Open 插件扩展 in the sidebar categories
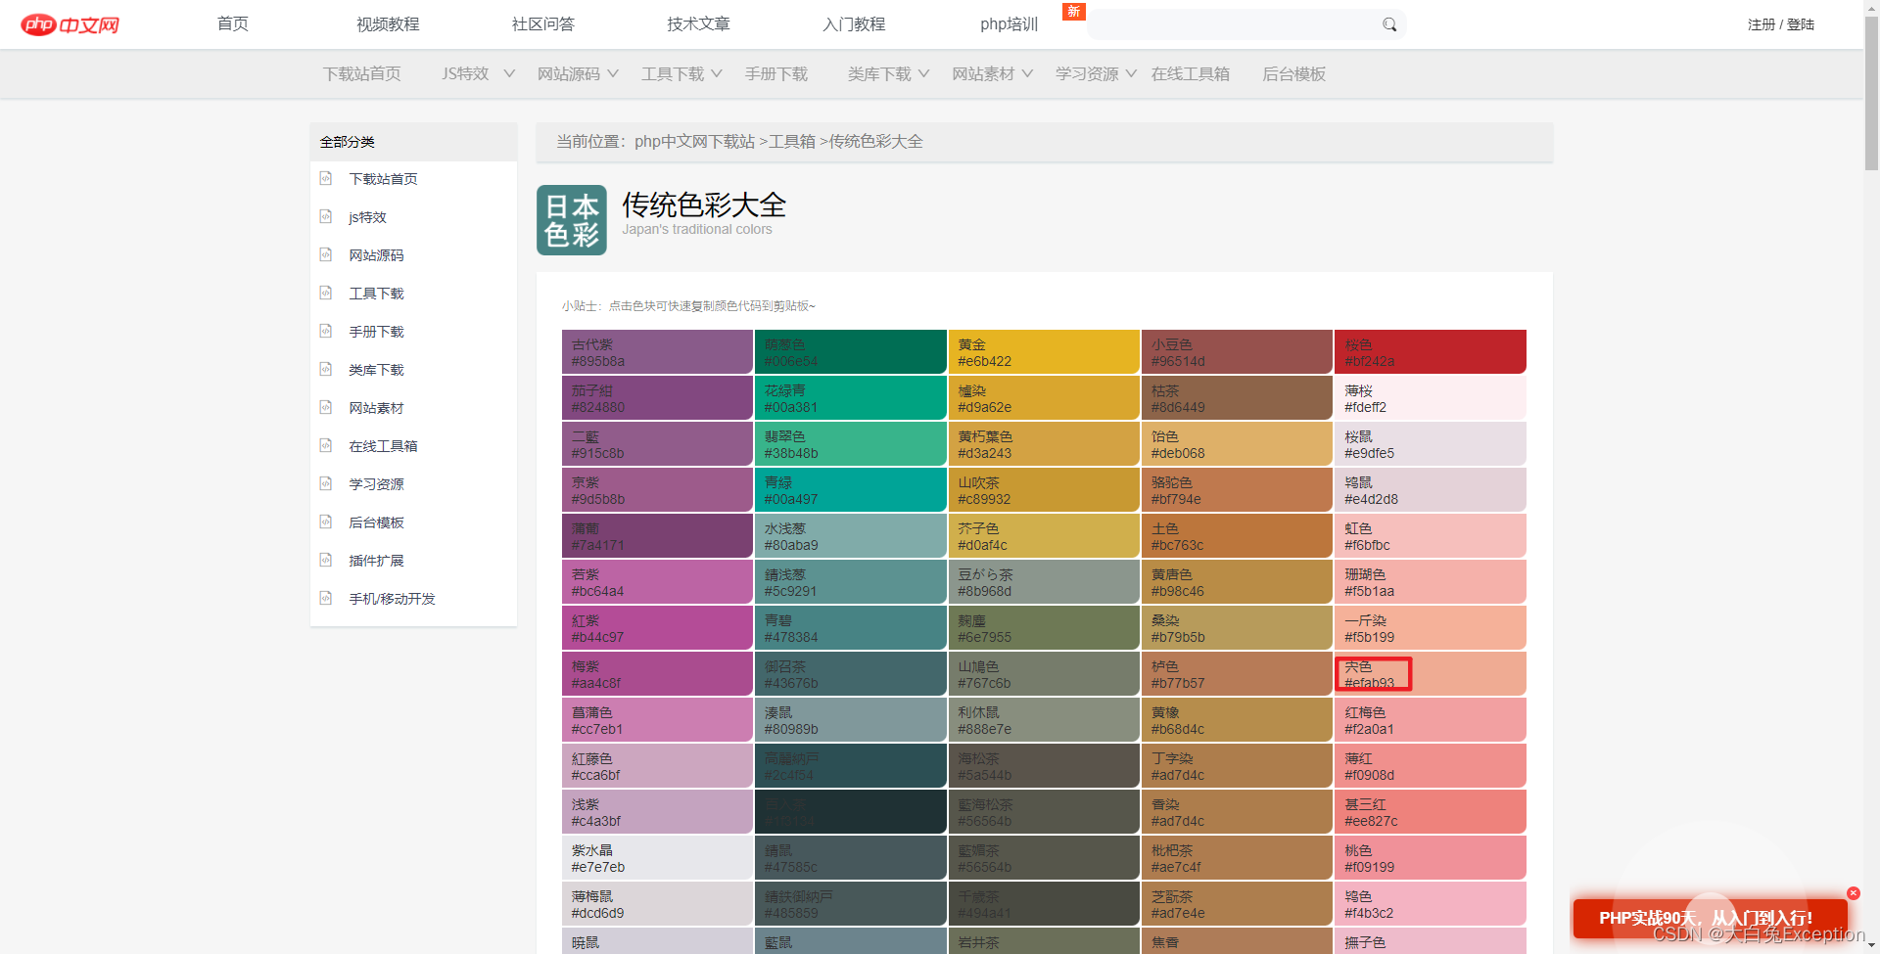This screenshot has width=1880, height=954. click(x=376, y=561)
